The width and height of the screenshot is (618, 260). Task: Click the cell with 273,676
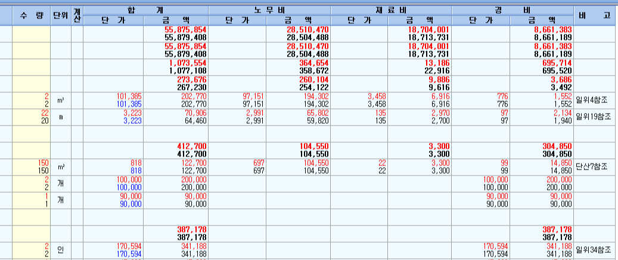point(176,84)
